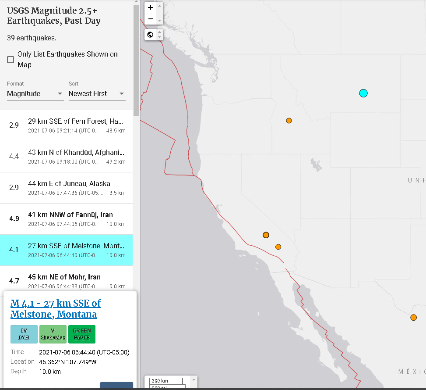Open the Sort Newest First dropdown

click(97, 93)
